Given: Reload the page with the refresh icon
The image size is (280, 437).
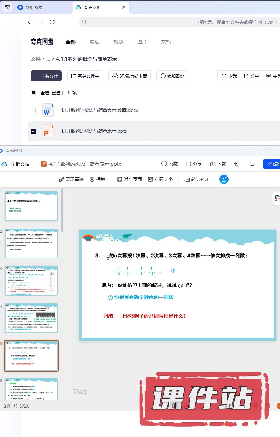Looking at the screenshot, I should [x=52, y=22].
